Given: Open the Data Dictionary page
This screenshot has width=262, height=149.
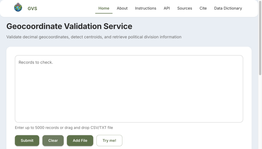Looking at the screenshot, I should 228,8.
